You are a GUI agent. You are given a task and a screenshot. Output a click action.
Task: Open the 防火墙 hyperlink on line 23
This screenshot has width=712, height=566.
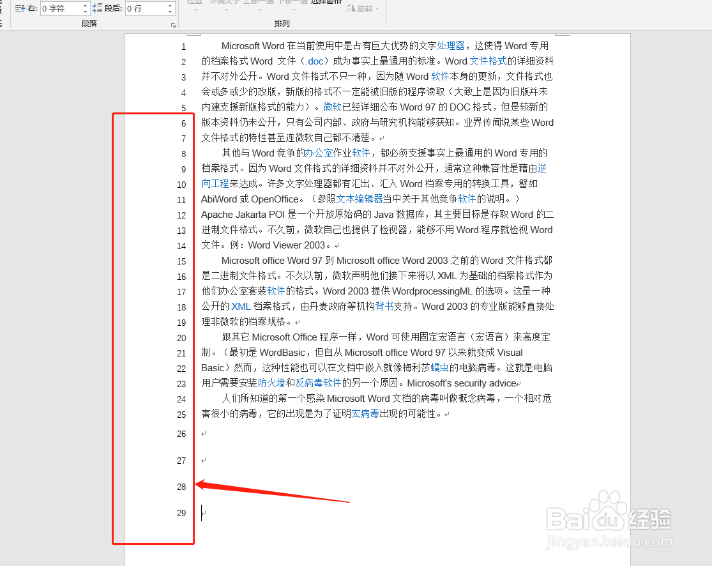(x=271, y=383)
